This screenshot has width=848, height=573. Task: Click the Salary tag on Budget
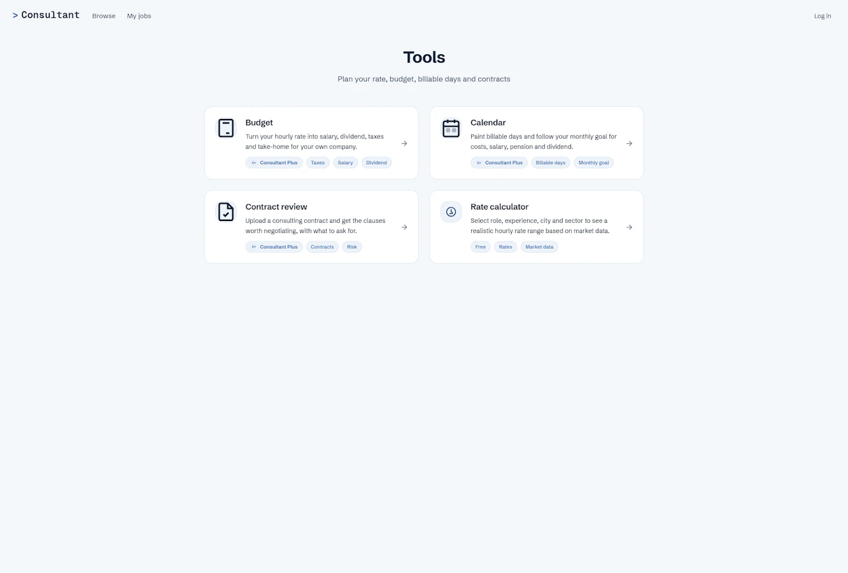(346, 163)
